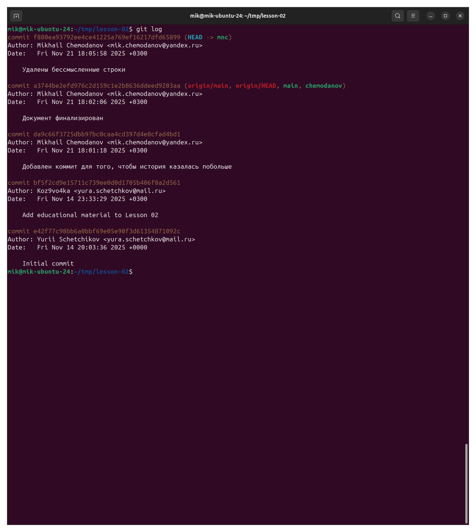This screenshot has height=532, width=476.
Task: Click the message Документ финализирован
Action: coord(62,118)
